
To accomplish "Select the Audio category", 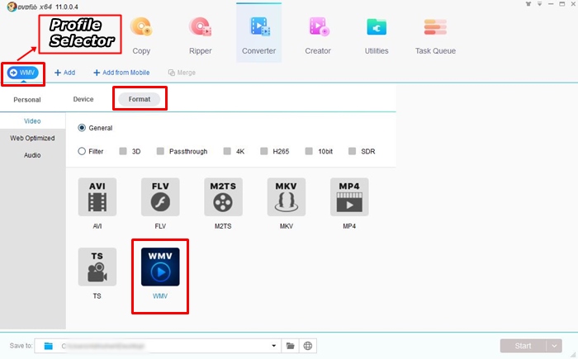I will pos(32,155).
